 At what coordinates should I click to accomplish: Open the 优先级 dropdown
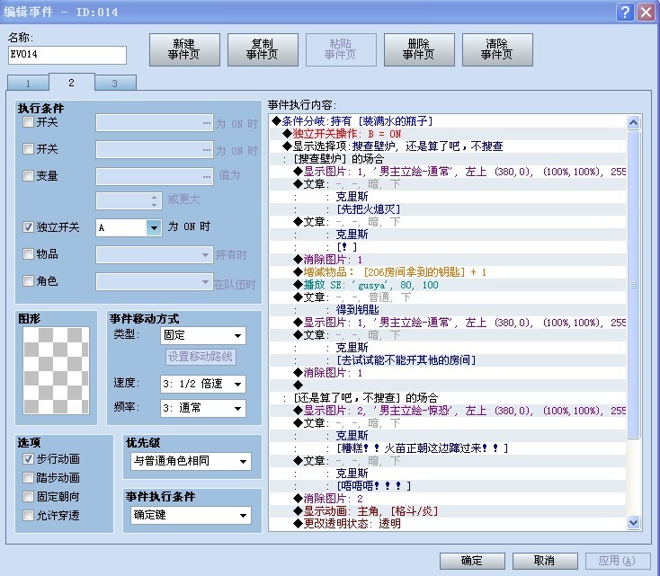(191, 461)
